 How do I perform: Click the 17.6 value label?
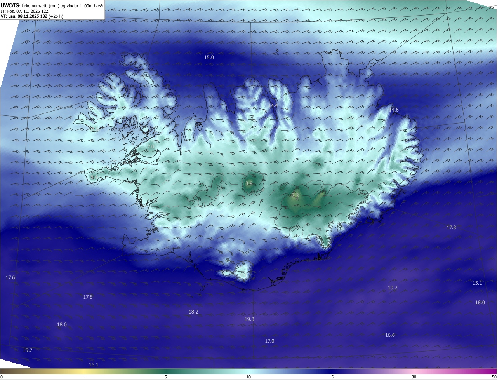[x=10, y=277]
